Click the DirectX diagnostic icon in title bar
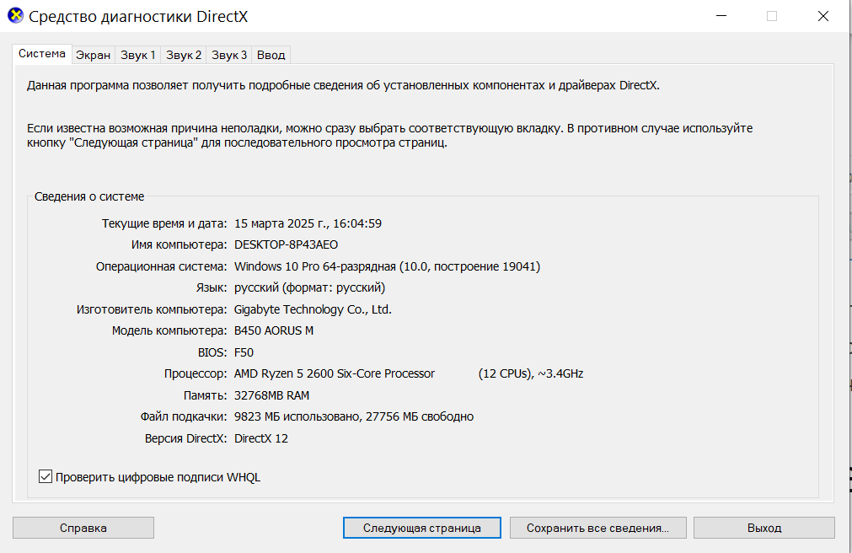 pos(15,16)
